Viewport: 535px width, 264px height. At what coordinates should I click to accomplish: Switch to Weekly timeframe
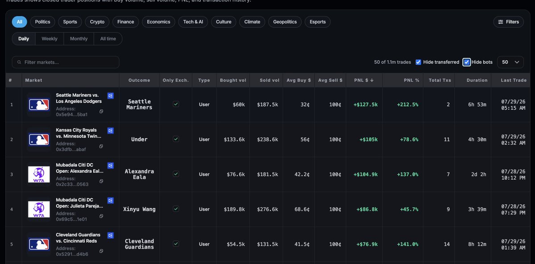50,39
